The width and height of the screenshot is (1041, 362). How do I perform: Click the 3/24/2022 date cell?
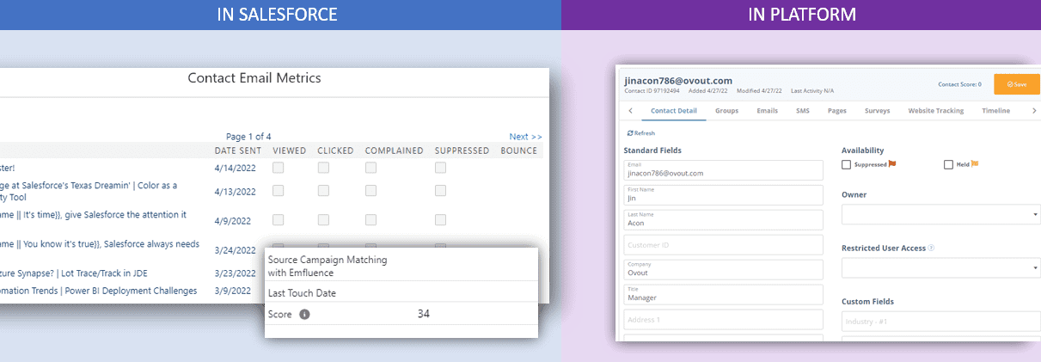click(x=235, y=250)
